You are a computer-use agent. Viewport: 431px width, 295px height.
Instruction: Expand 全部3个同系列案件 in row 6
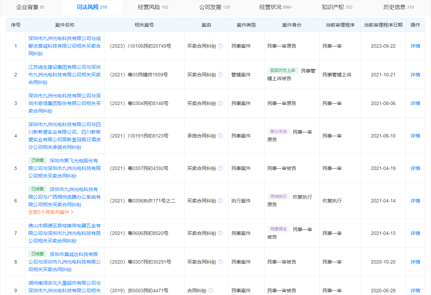pyautogui.click(x=51, y=212)
